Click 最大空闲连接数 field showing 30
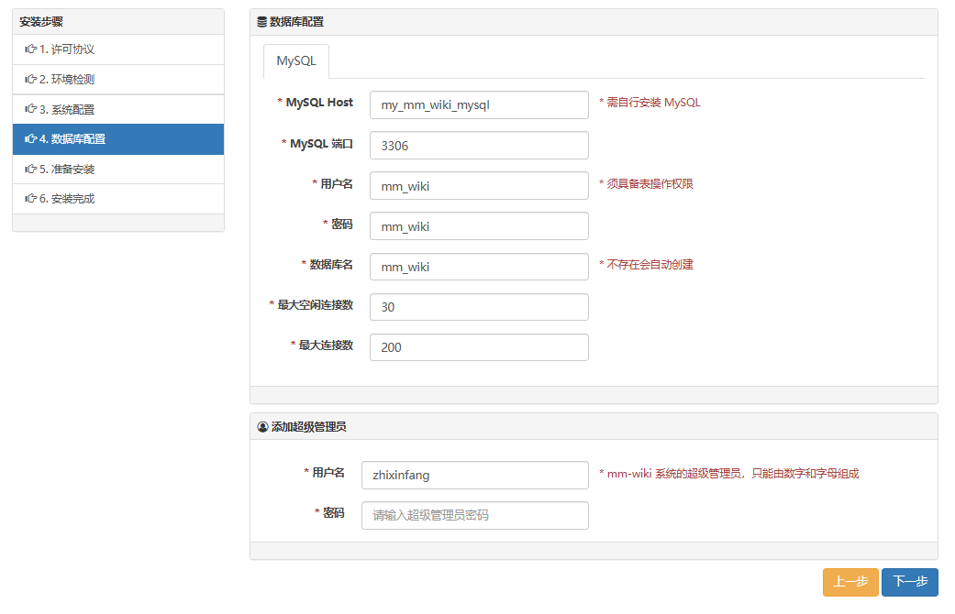 tap(479, 307)
